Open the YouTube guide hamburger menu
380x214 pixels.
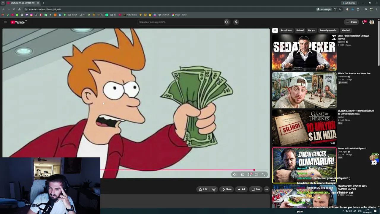(x=5, y=22)
